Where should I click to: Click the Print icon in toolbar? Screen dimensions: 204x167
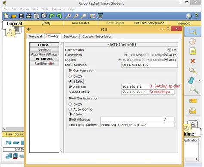click(29, 16)
